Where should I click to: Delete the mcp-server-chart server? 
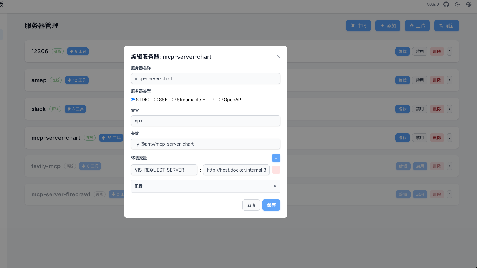coord(437,138)
